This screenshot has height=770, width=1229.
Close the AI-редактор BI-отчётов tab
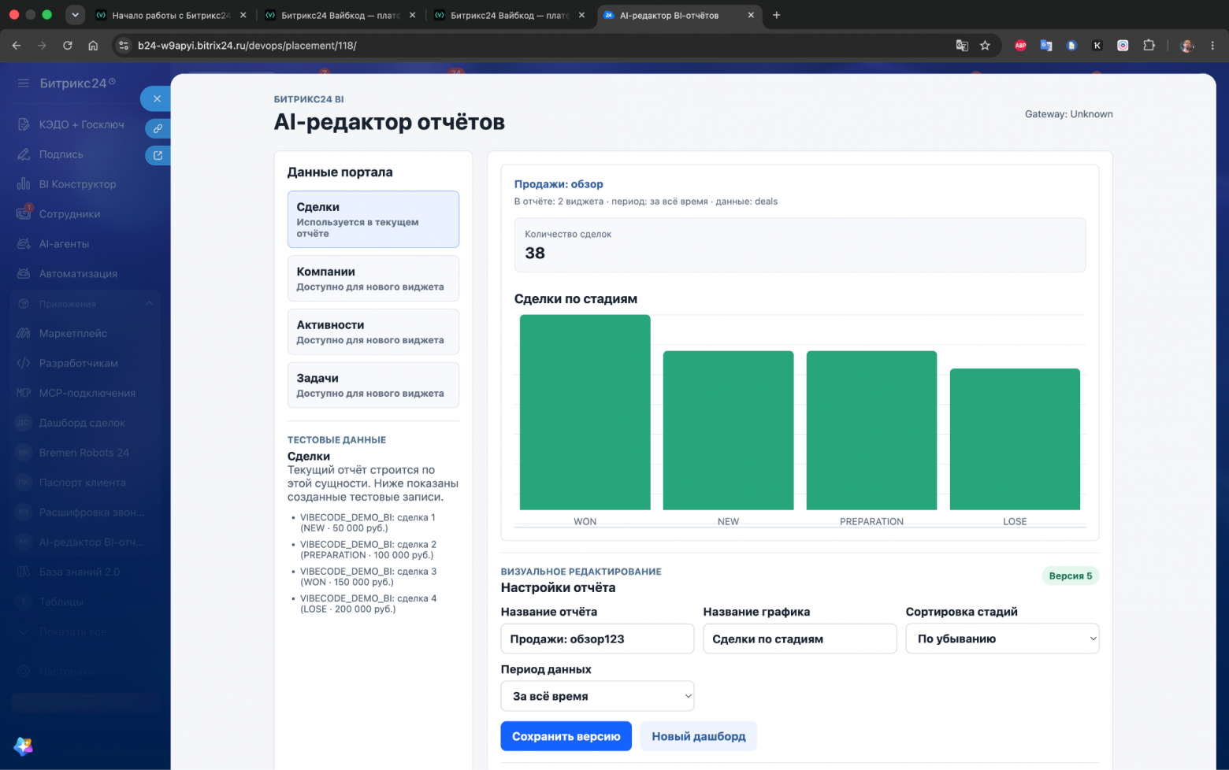751,15
